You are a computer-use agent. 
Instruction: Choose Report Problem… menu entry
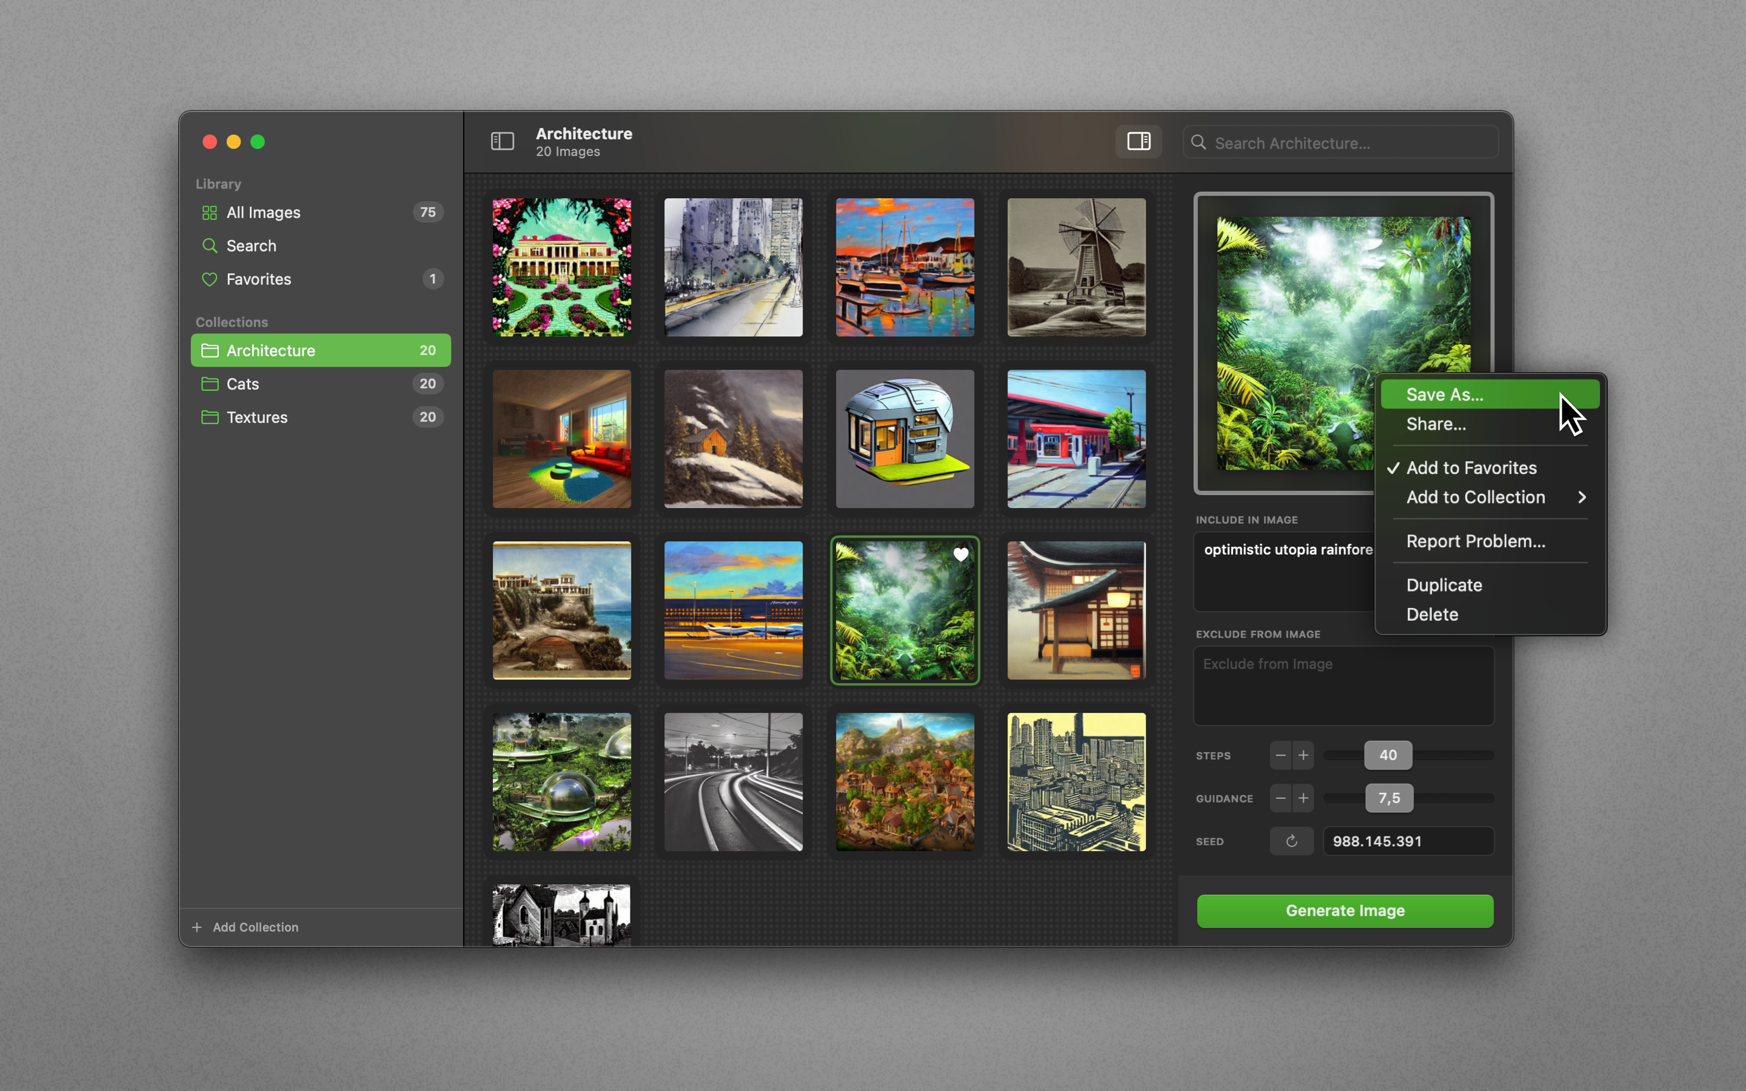tap(1476, 541)
